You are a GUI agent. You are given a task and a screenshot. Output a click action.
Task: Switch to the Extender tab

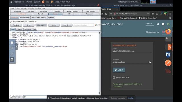pos(57,11)
